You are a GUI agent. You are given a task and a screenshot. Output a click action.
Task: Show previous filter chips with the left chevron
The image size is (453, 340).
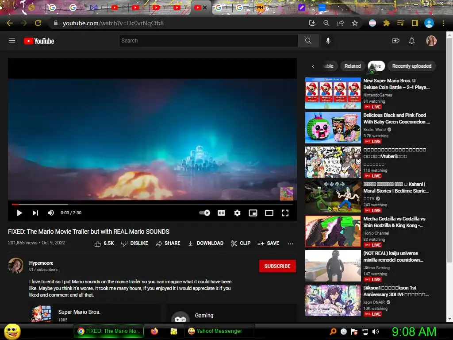pos(313,66)
